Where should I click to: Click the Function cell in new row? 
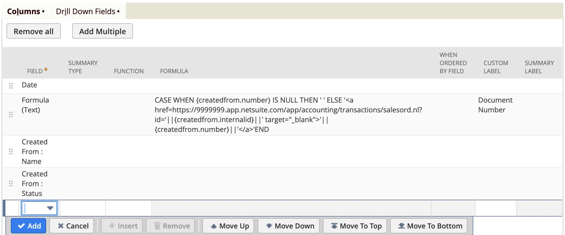[129, 208]
